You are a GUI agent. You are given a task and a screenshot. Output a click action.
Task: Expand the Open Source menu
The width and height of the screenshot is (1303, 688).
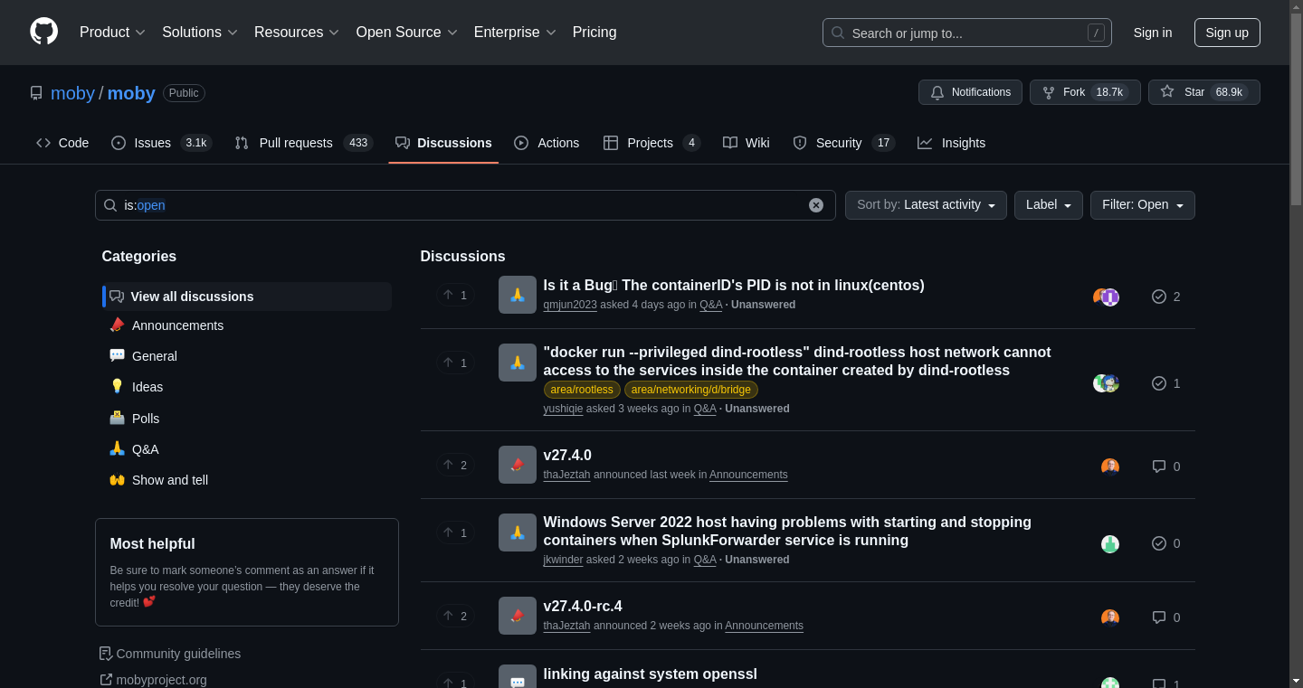(x=406, y=33)
